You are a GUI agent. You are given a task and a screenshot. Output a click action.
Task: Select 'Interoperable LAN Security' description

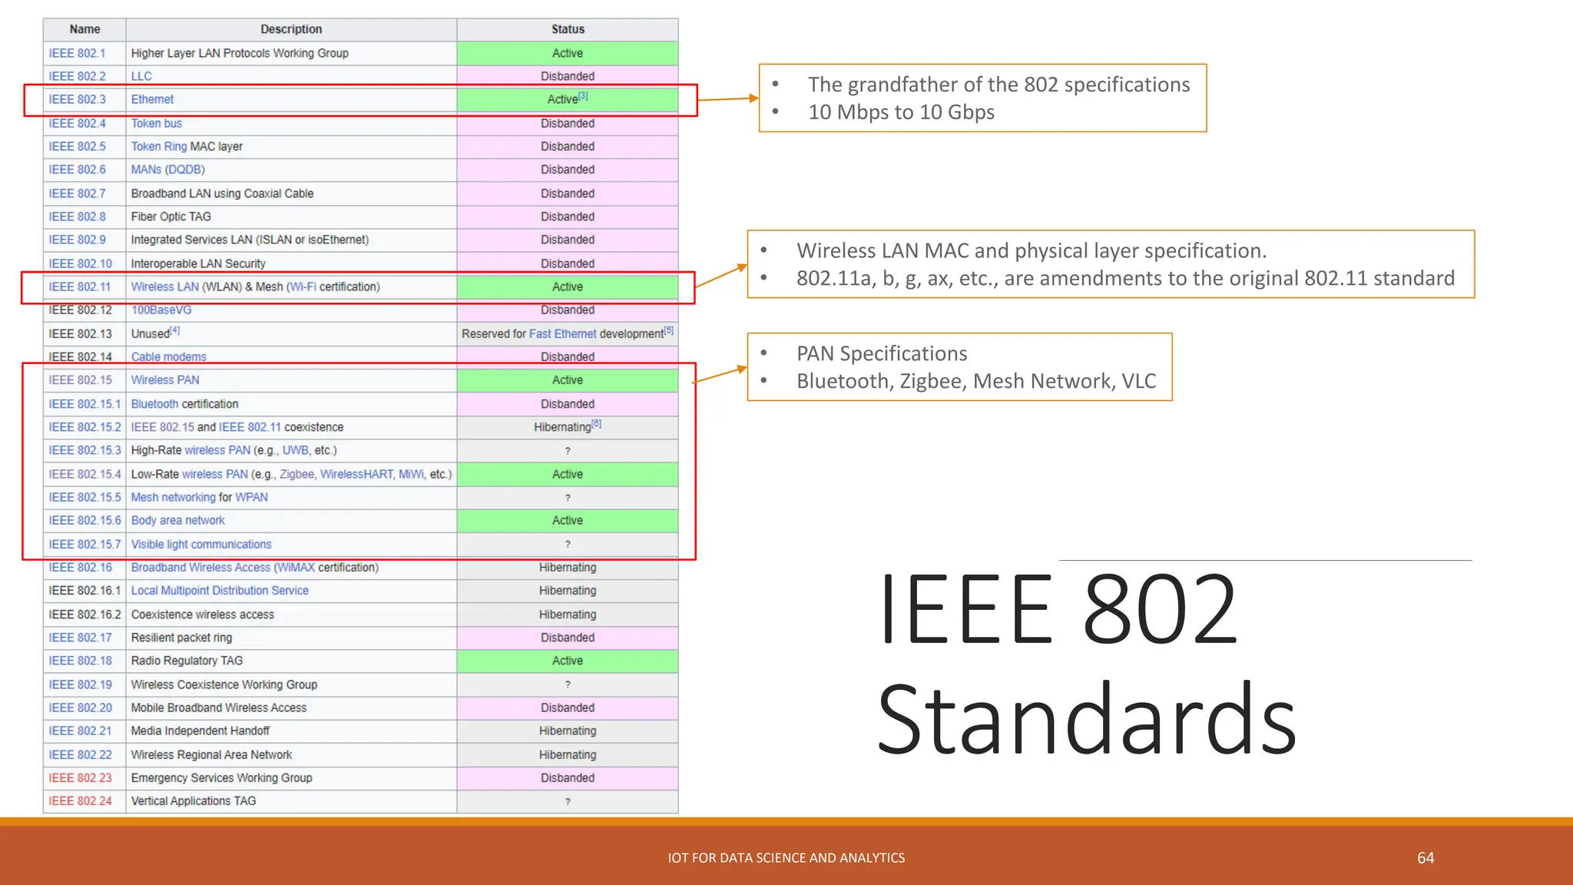tap(198, 264)
